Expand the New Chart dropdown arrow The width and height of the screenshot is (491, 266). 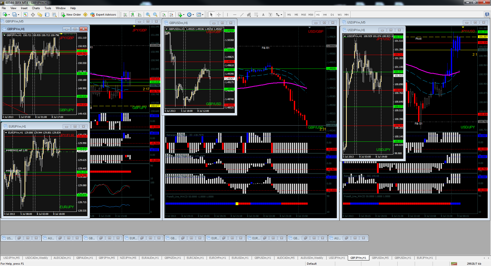[x=9, y=15]
